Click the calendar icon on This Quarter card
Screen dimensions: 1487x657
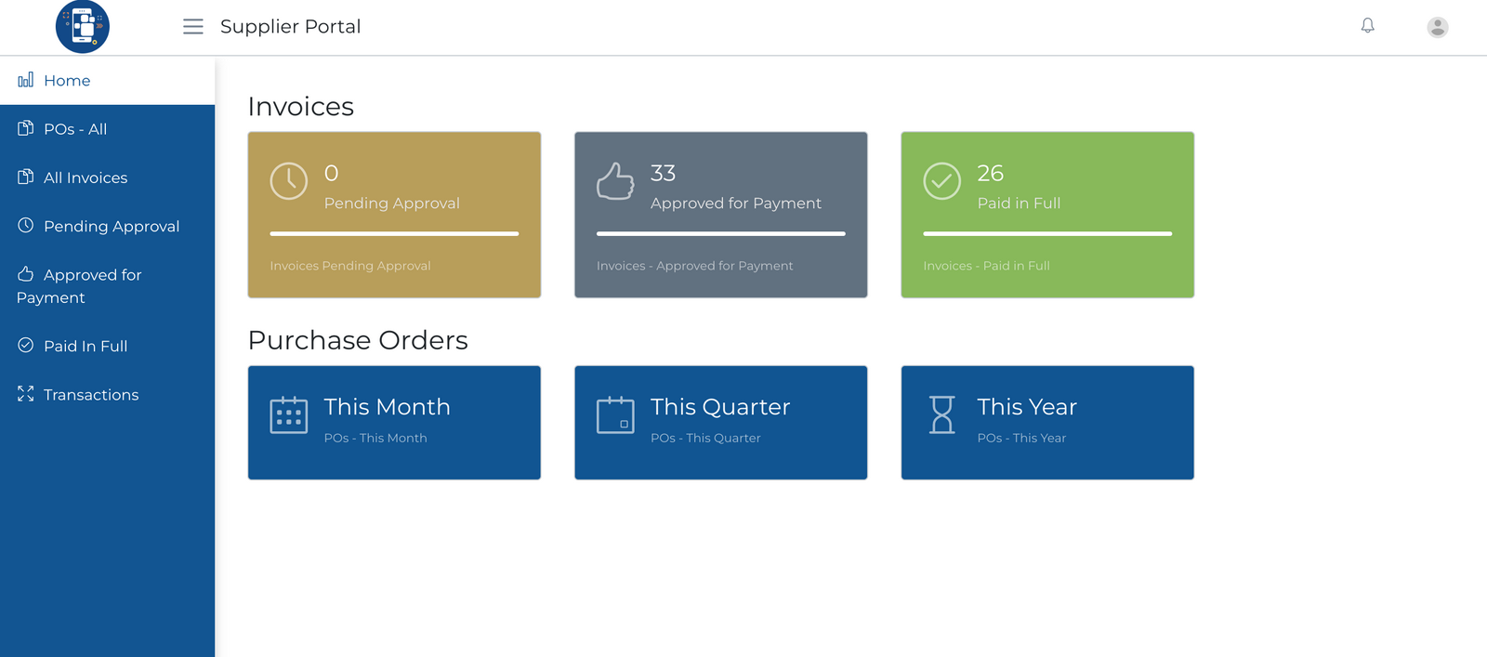pyautogui.click(x=615, y=415)
